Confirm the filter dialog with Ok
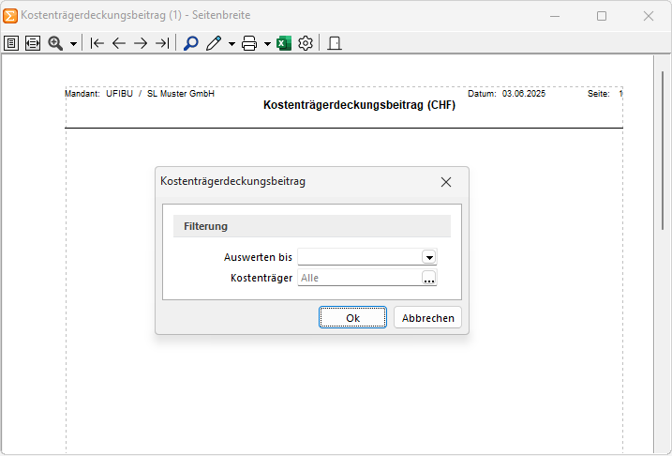 352,318
